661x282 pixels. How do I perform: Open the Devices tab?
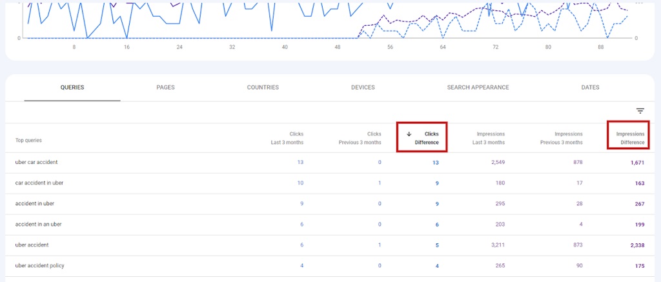363,88
